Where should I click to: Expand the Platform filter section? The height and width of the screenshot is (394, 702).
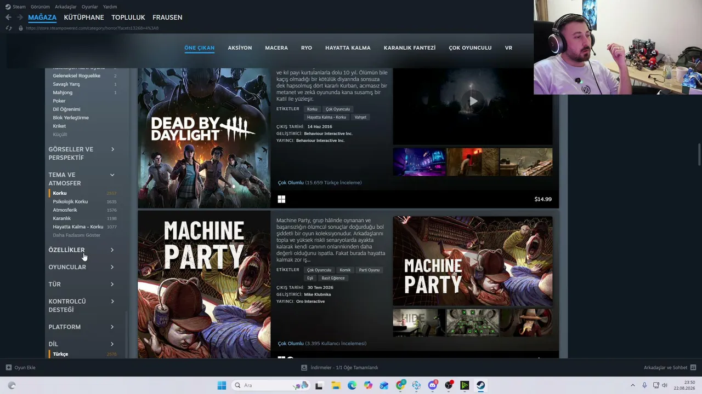coord(82,327)
